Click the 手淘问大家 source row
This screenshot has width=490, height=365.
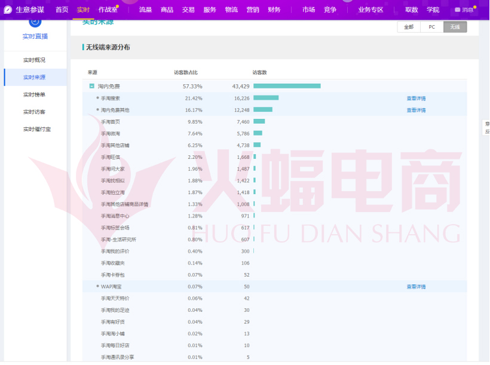point(275,168)
